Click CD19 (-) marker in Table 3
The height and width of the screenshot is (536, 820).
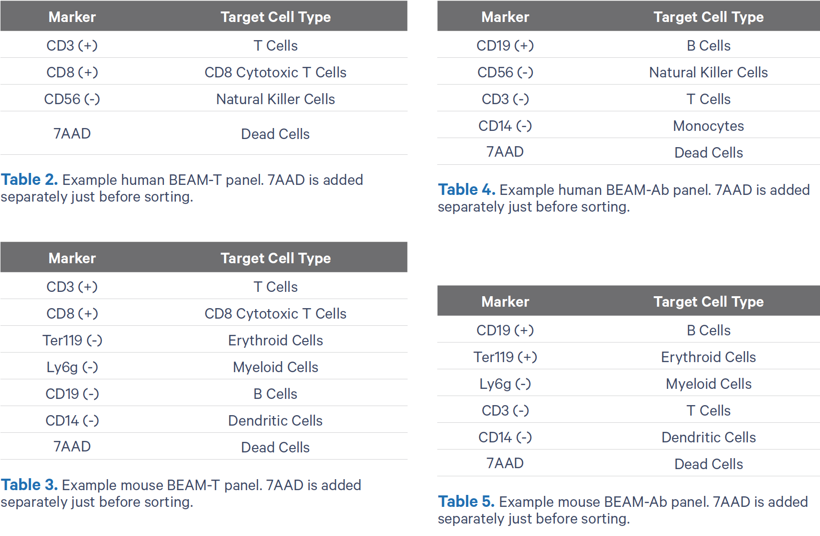click(72, 394)
